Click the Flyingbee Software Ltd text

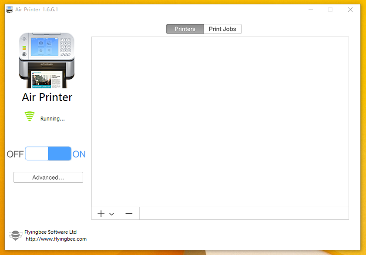pos(50,232)
